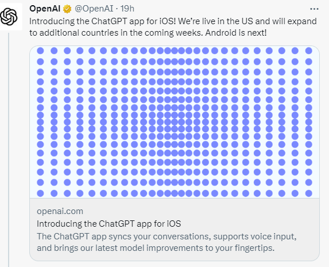Click 'additional countries' phrase in the tweet
The height and width of the screenshot is (267, 329).
coord(79,33)
